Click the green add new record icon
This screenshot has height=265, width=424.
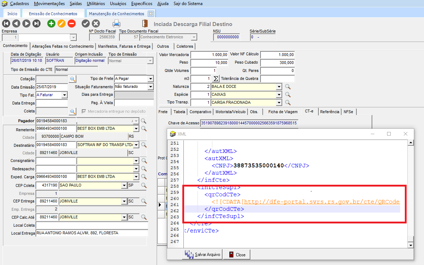tap(51, 23)
